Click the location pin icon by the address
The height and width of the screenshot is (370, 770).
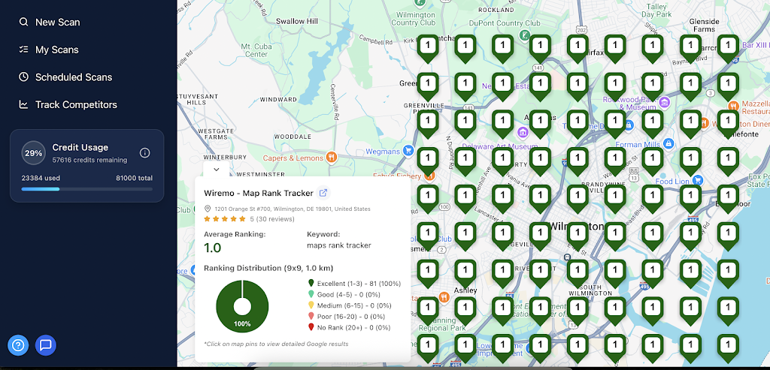point(208,209)
